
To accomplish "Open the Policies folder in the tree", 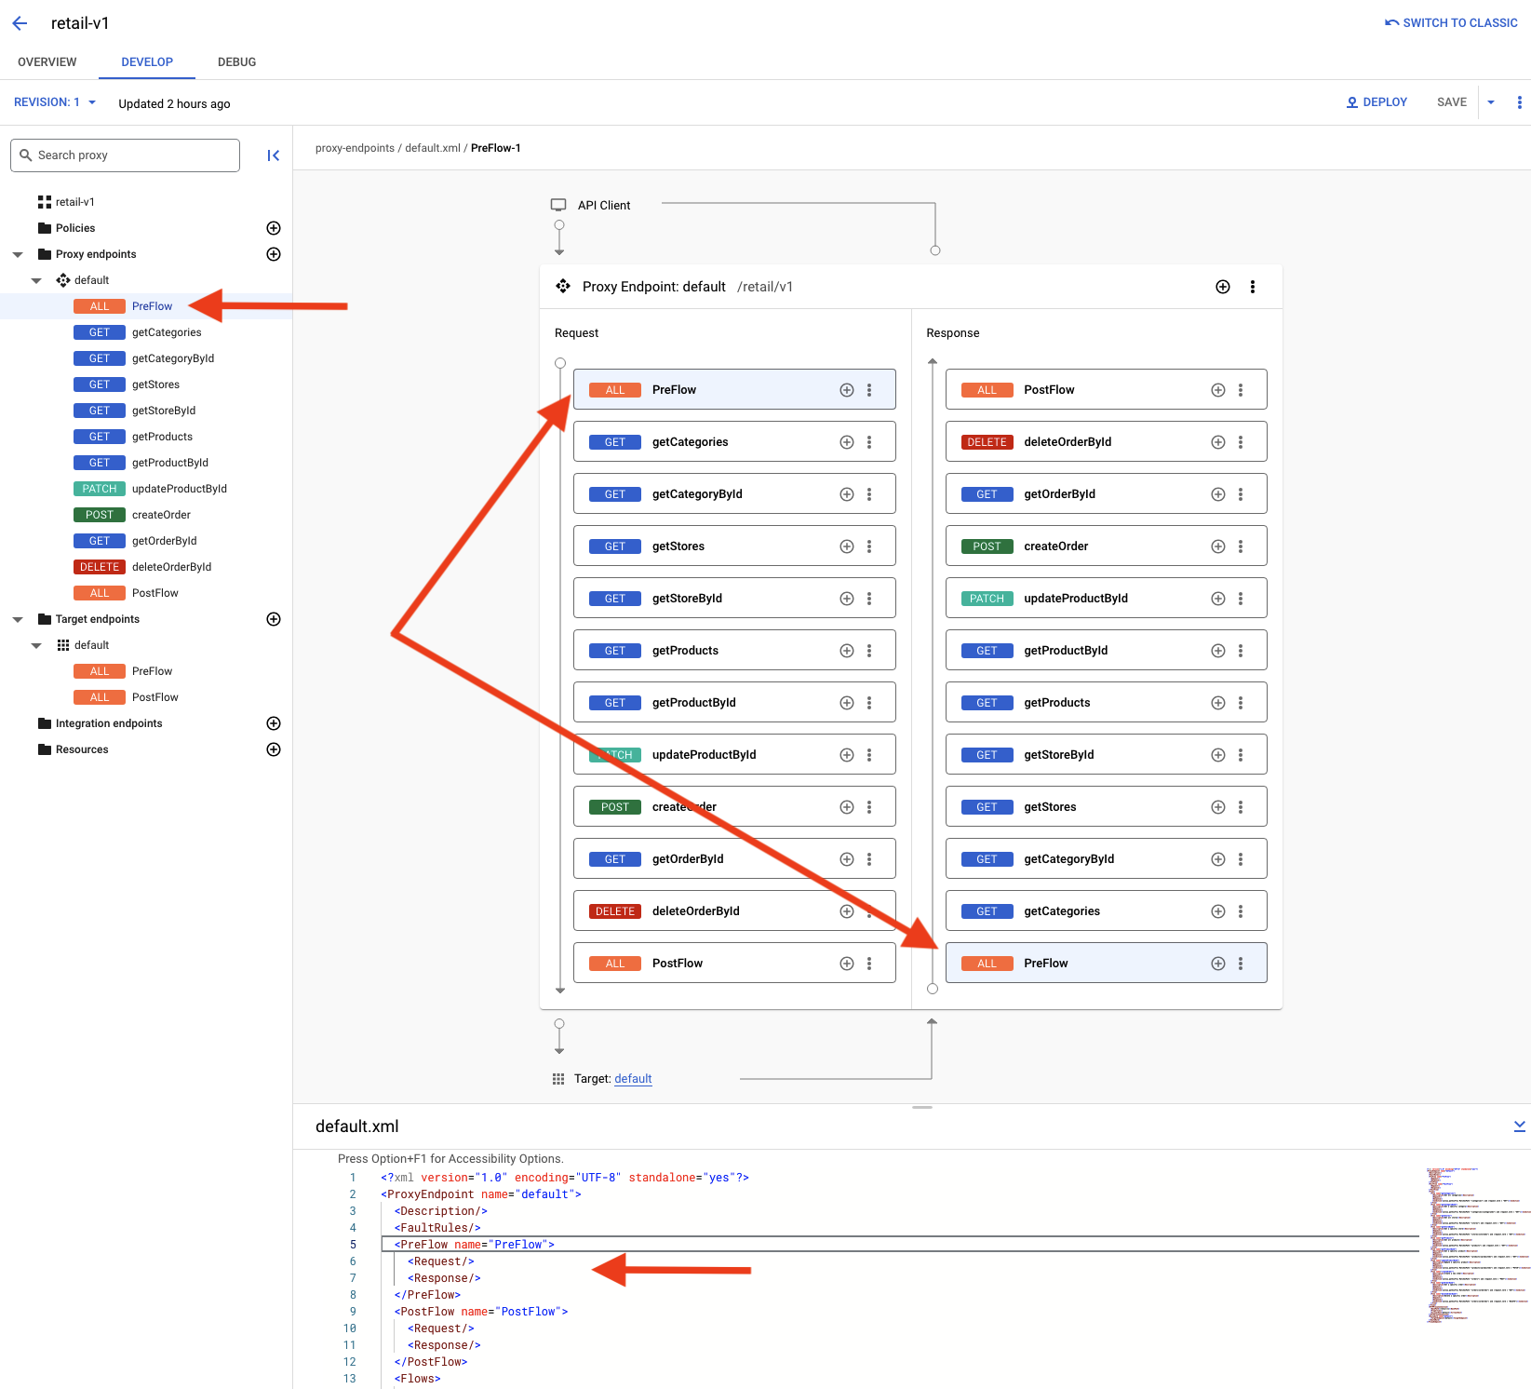I will pyautogui.click(x=75, y=228).
